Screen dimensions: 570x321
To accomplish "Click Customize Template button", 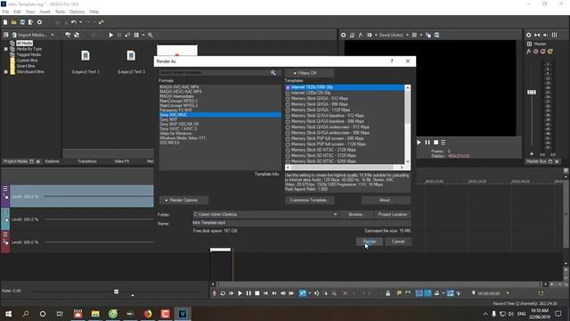I will (x=310, y=200).
